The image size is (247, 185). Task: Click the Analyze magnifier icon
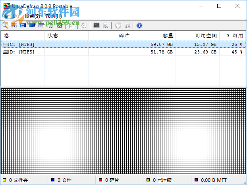click(5, 25)
